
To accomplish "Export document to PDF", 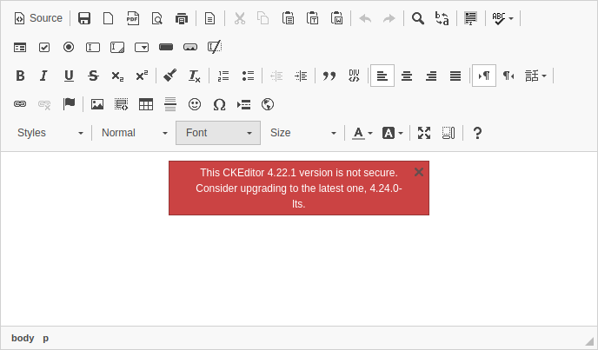I will pos(133,18).
